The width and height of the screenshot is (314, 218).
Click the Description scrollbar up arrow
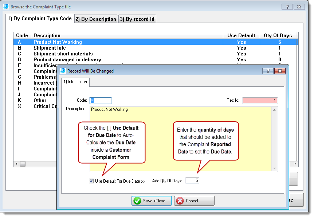click(x=275, y=109)
